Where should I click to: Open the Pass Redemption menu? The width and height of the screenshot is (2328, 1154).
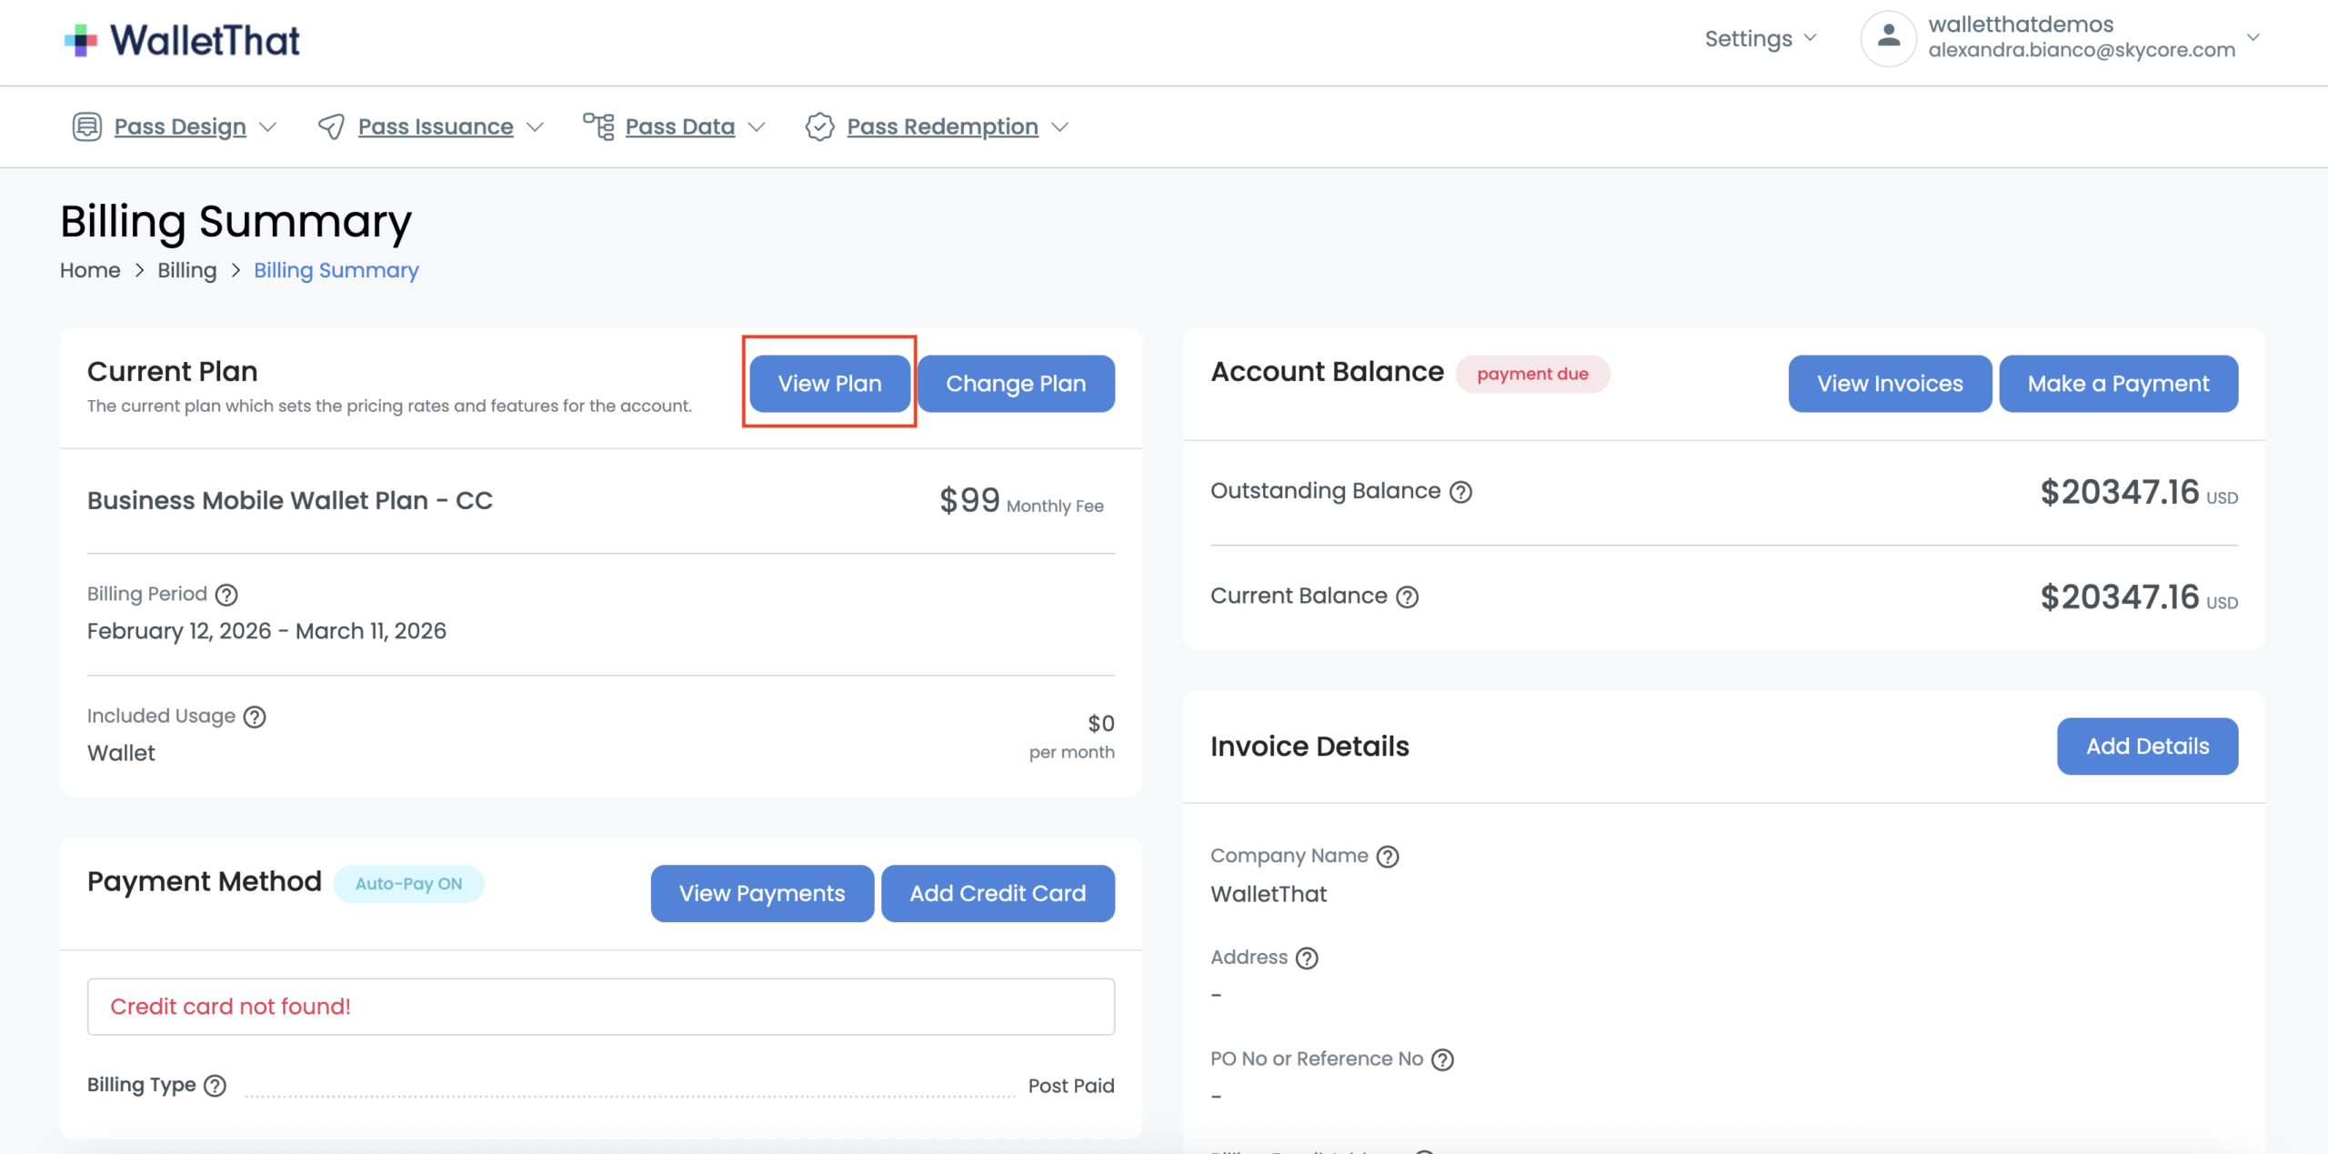point(942,126)
